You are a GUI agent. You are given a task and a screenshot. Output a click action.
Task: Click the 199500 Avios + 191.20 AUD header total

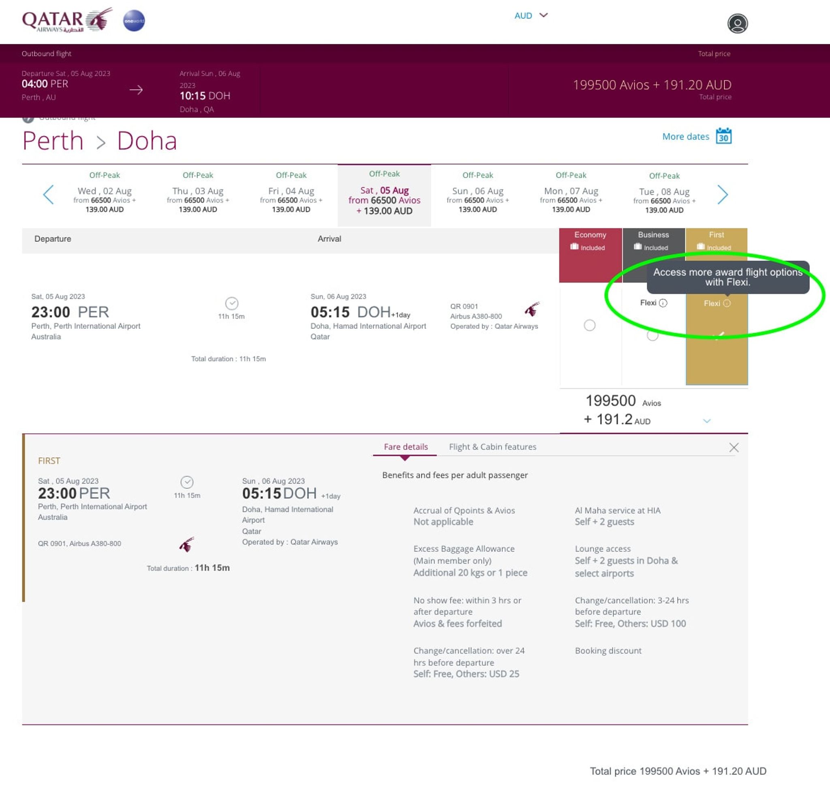tap(652, 85)
